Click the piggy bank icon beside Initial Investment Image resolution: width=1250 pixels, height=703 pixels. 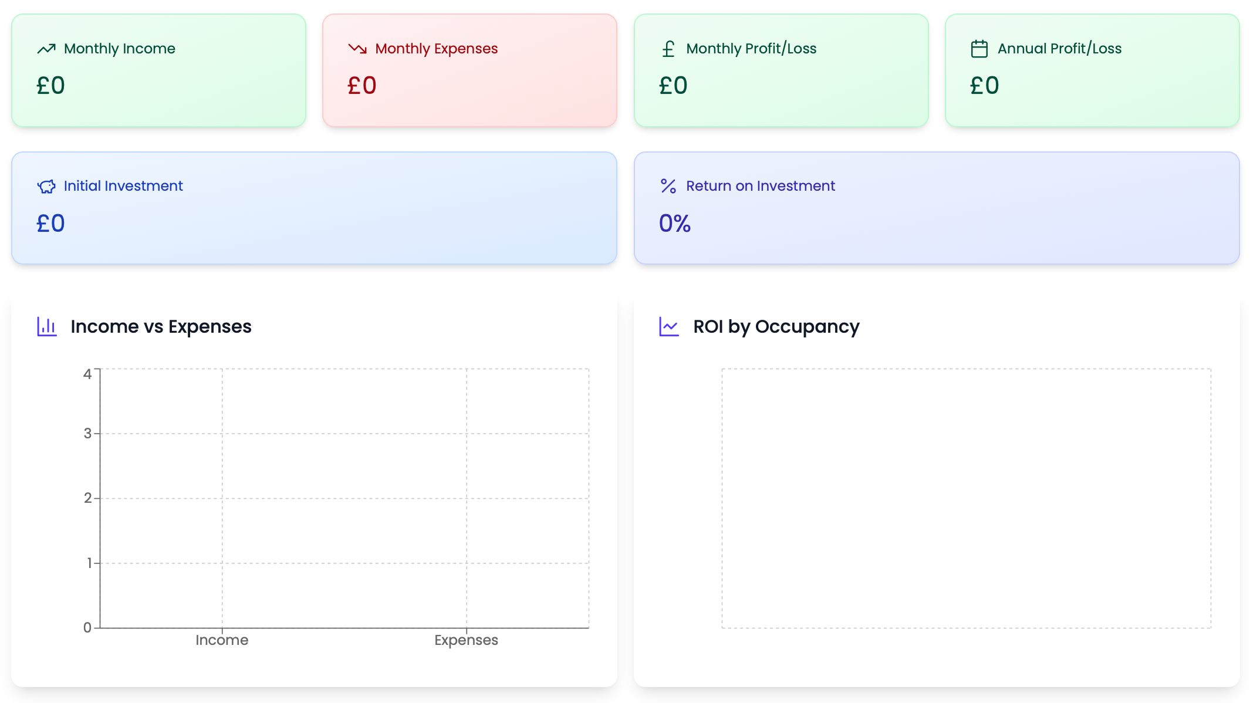[x=46, y=187]
